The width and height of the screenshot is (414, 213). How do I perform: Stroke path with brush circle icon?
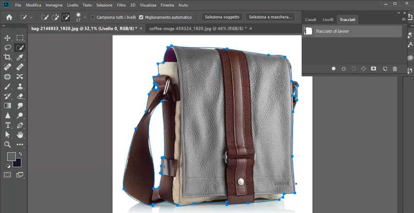click(344, 69)
